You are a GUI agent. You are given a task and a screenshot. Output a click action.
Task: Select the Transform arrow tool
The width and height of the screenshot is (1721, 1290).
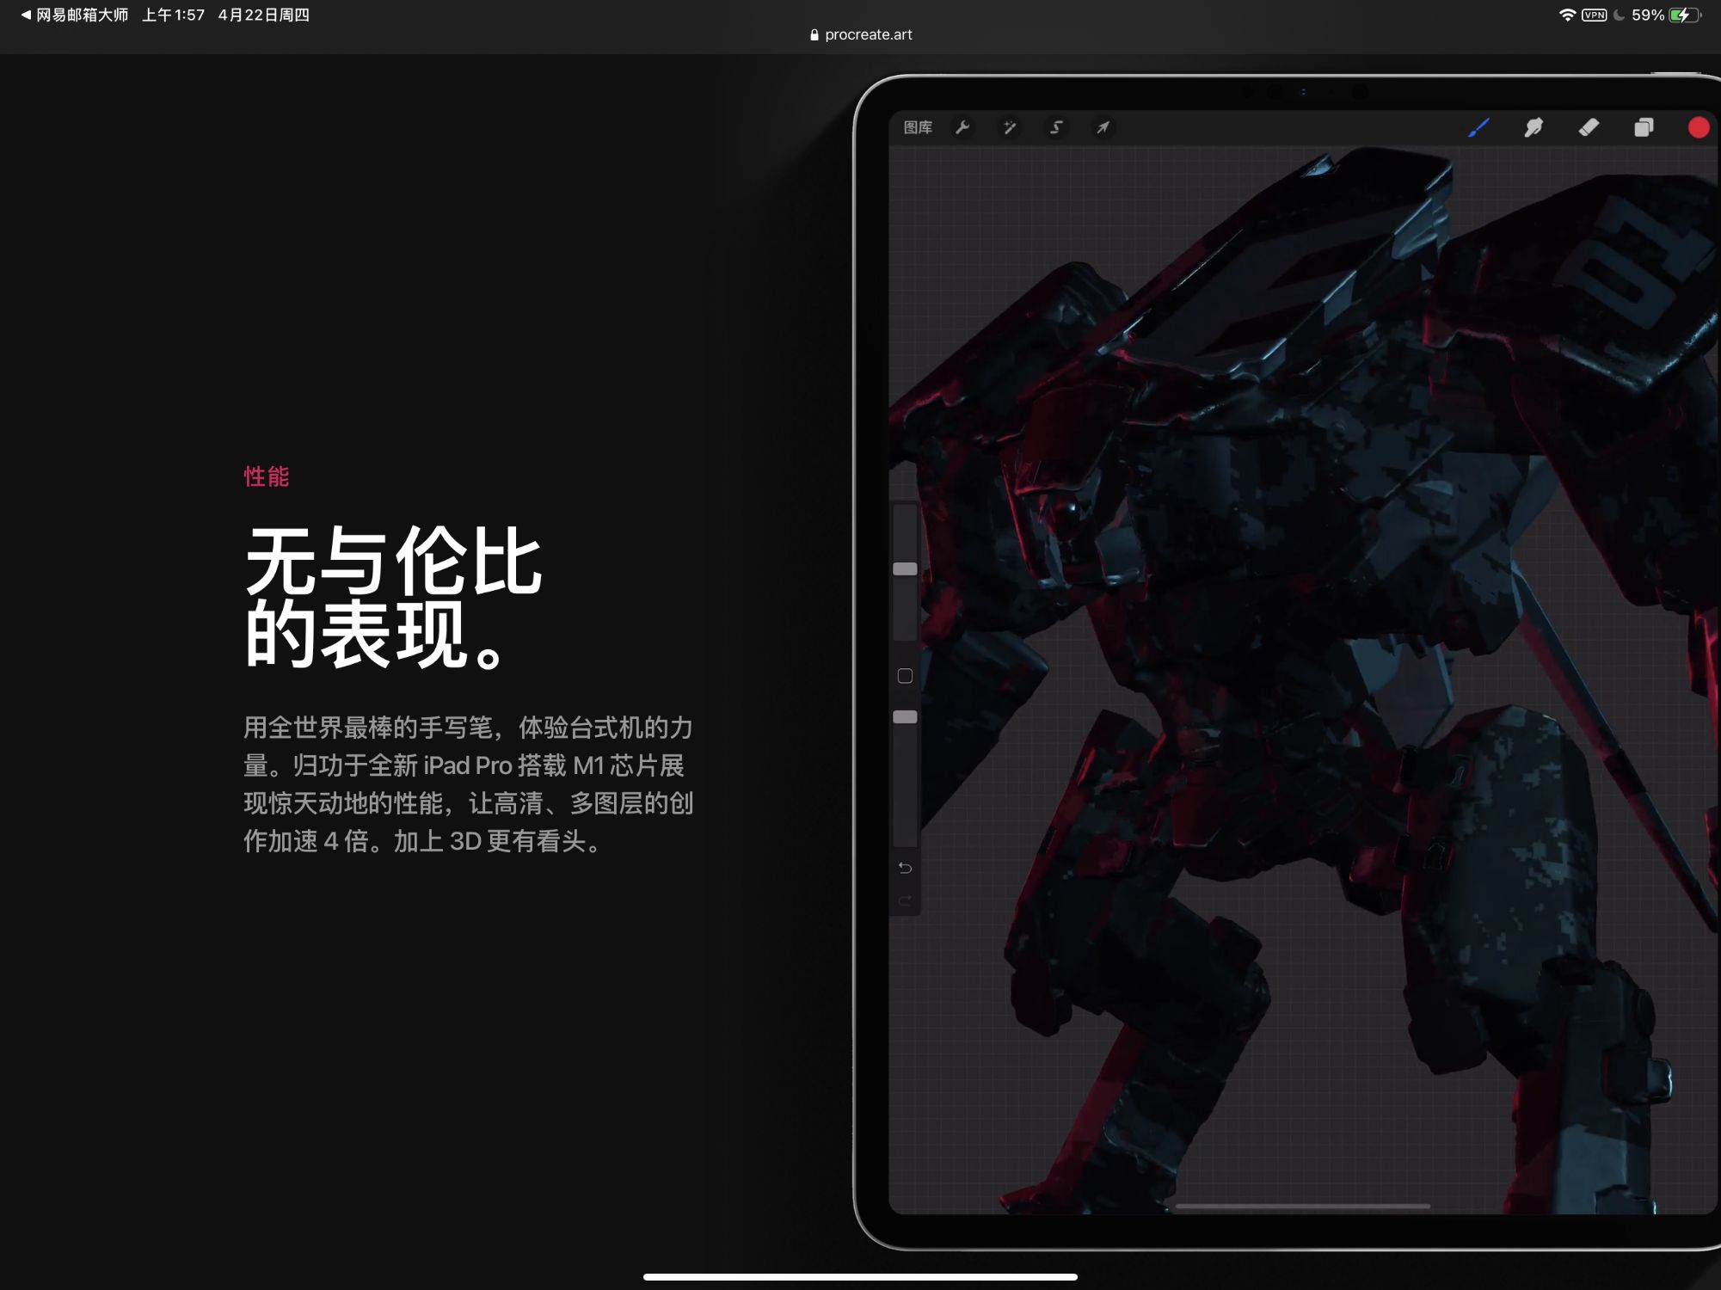click(1103, 127)
